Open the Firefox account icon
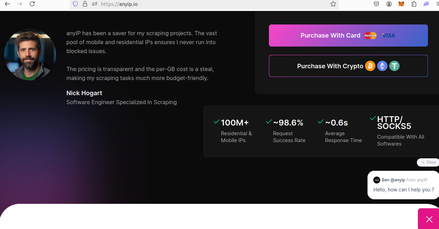 [x=389, y=4]
